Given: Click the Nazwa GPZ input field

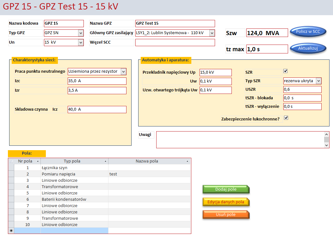Looking at the screenshot, I should pyautogui.click(x=175, y=23).
